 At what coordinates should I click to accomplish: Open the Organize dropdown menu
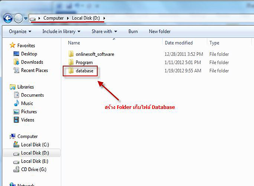point(20,31)
